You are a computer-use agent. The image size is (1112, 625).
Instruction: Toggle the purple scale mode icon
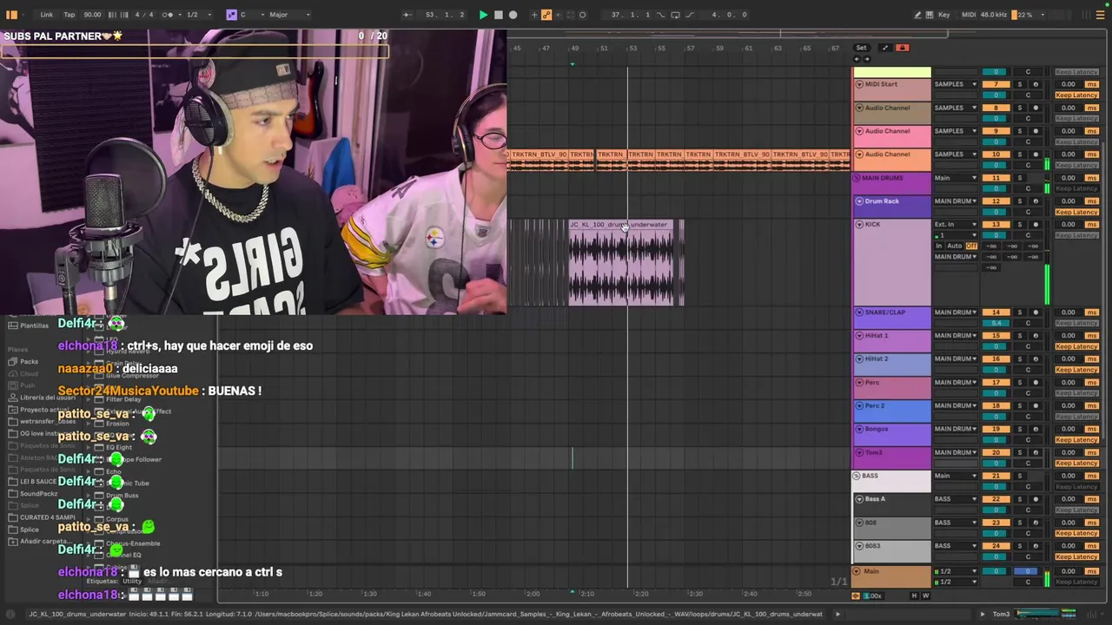pyautogui.click(x=231, y=15)
